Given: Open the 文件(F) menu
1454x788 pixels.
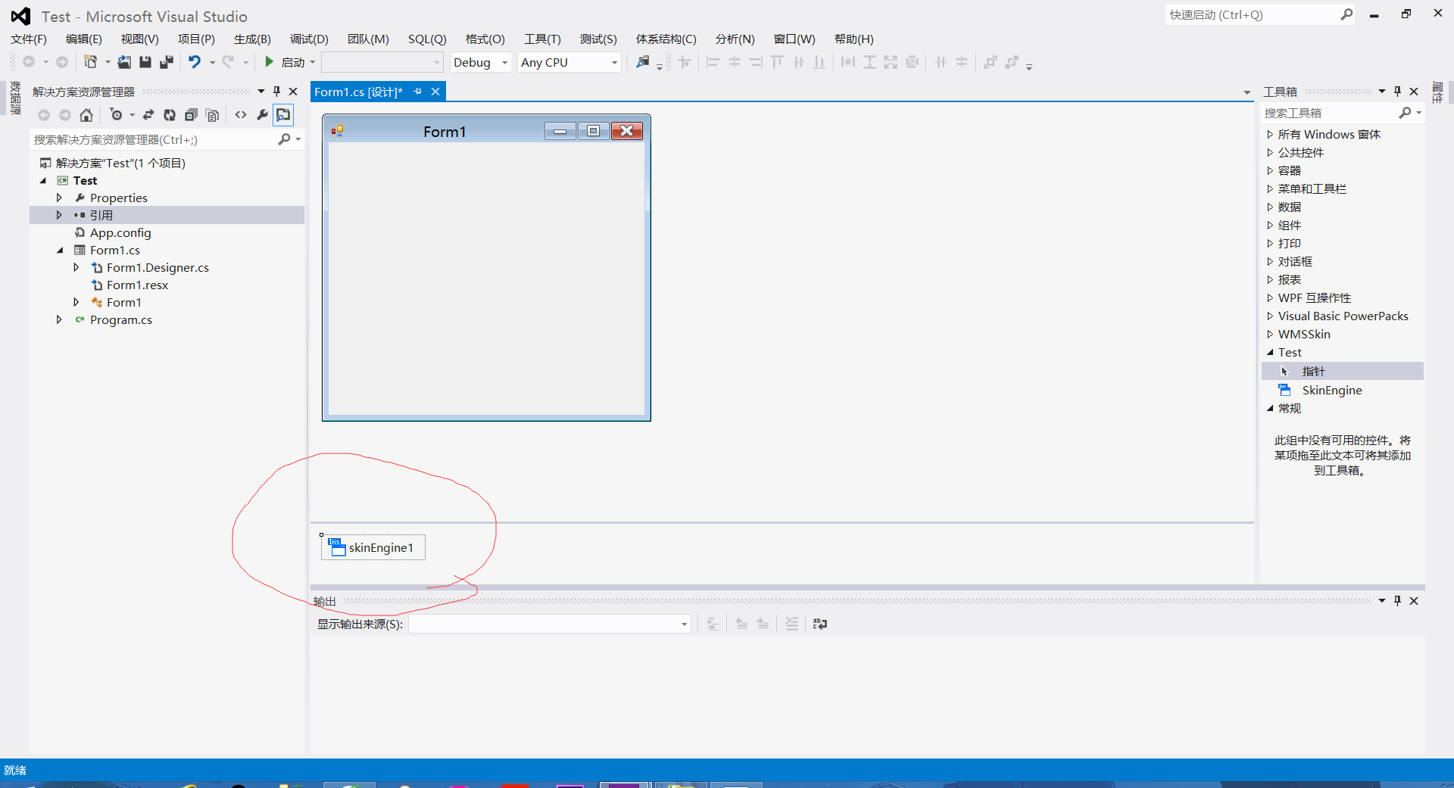Looking at the screenshot, I should point(29,39).
